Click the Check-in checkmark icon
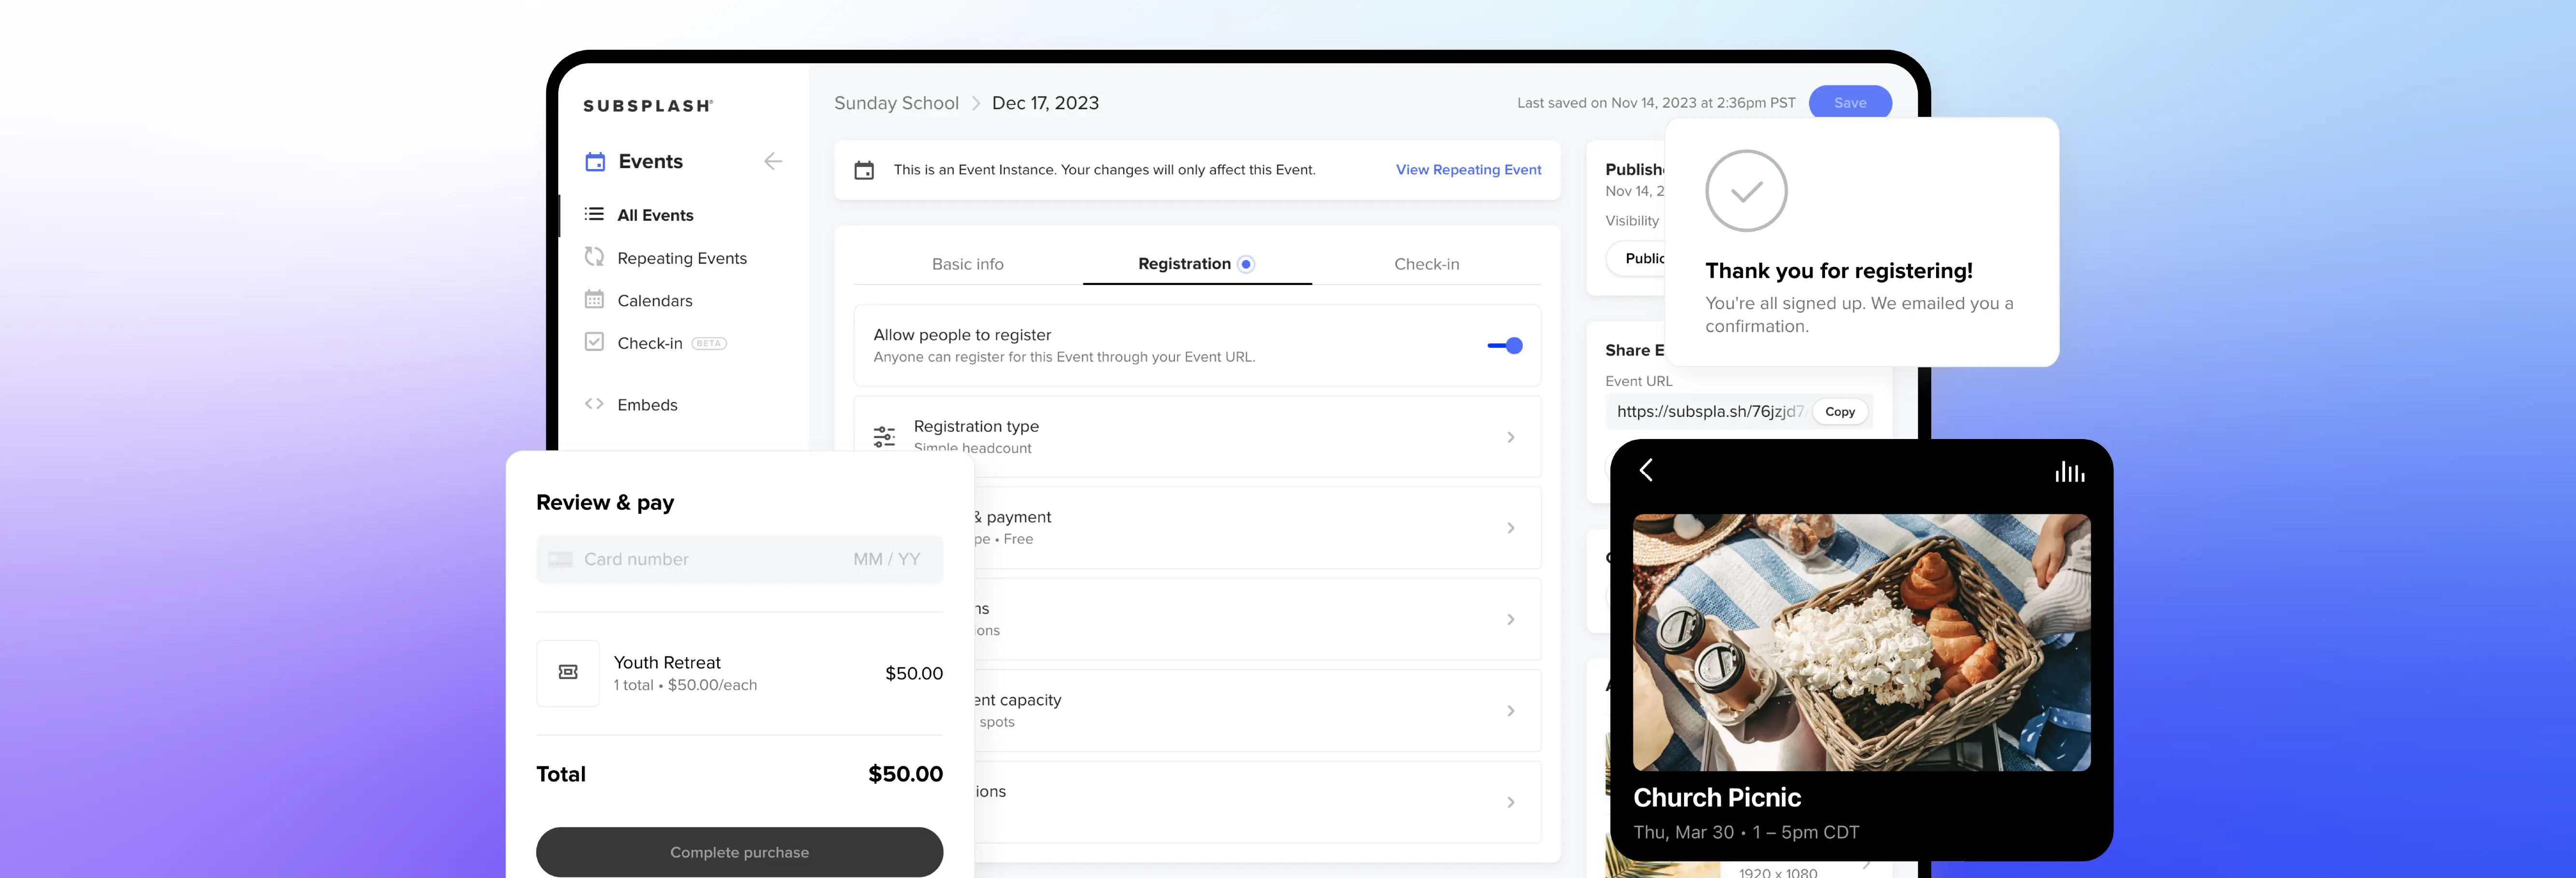This screenshot has width=2576, height=878. (594, 342)
